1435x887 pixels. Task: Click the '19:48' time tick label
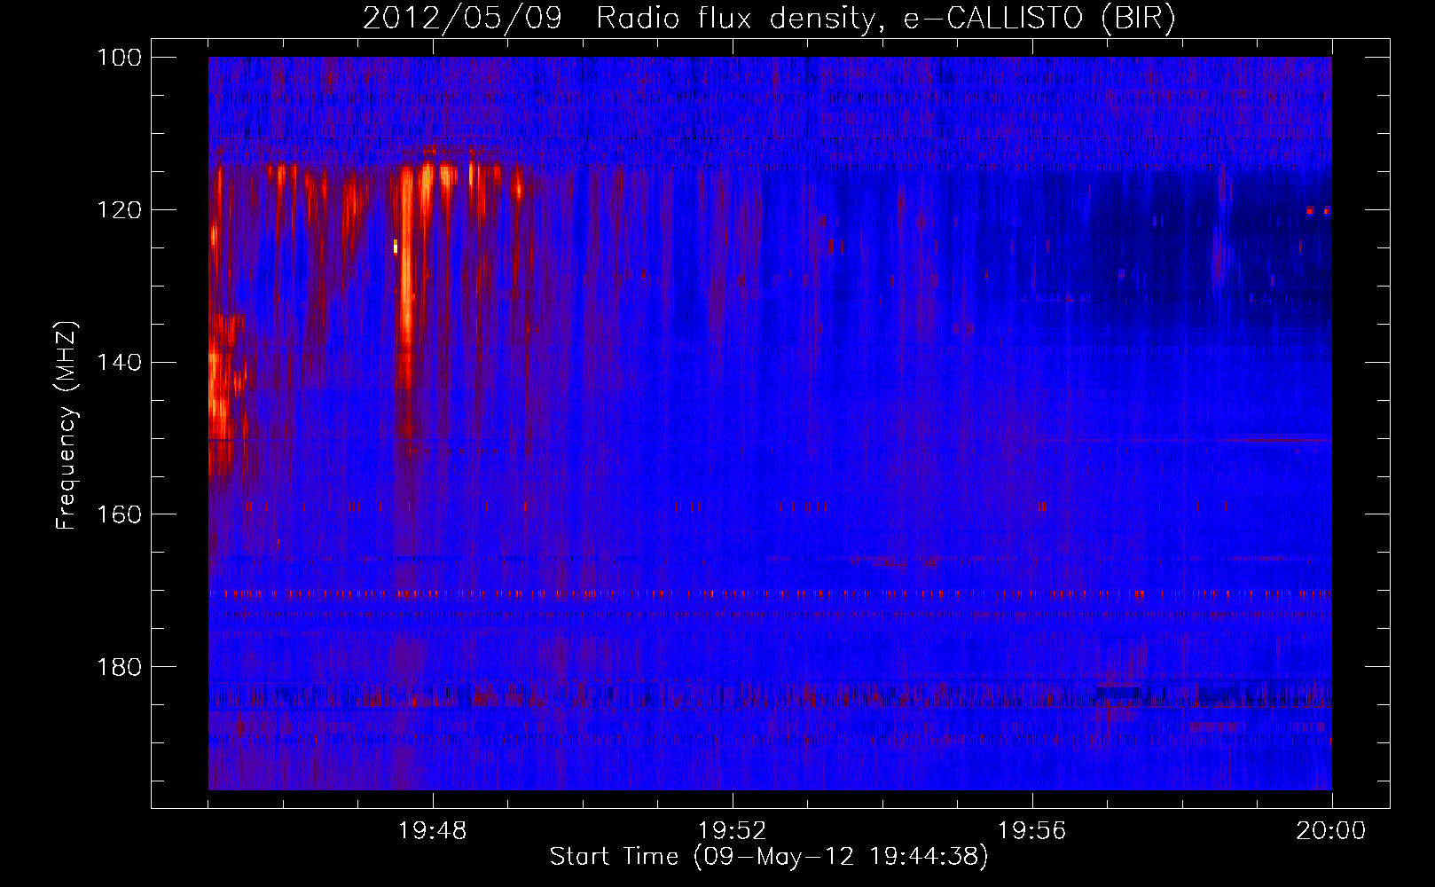point(432,831)
